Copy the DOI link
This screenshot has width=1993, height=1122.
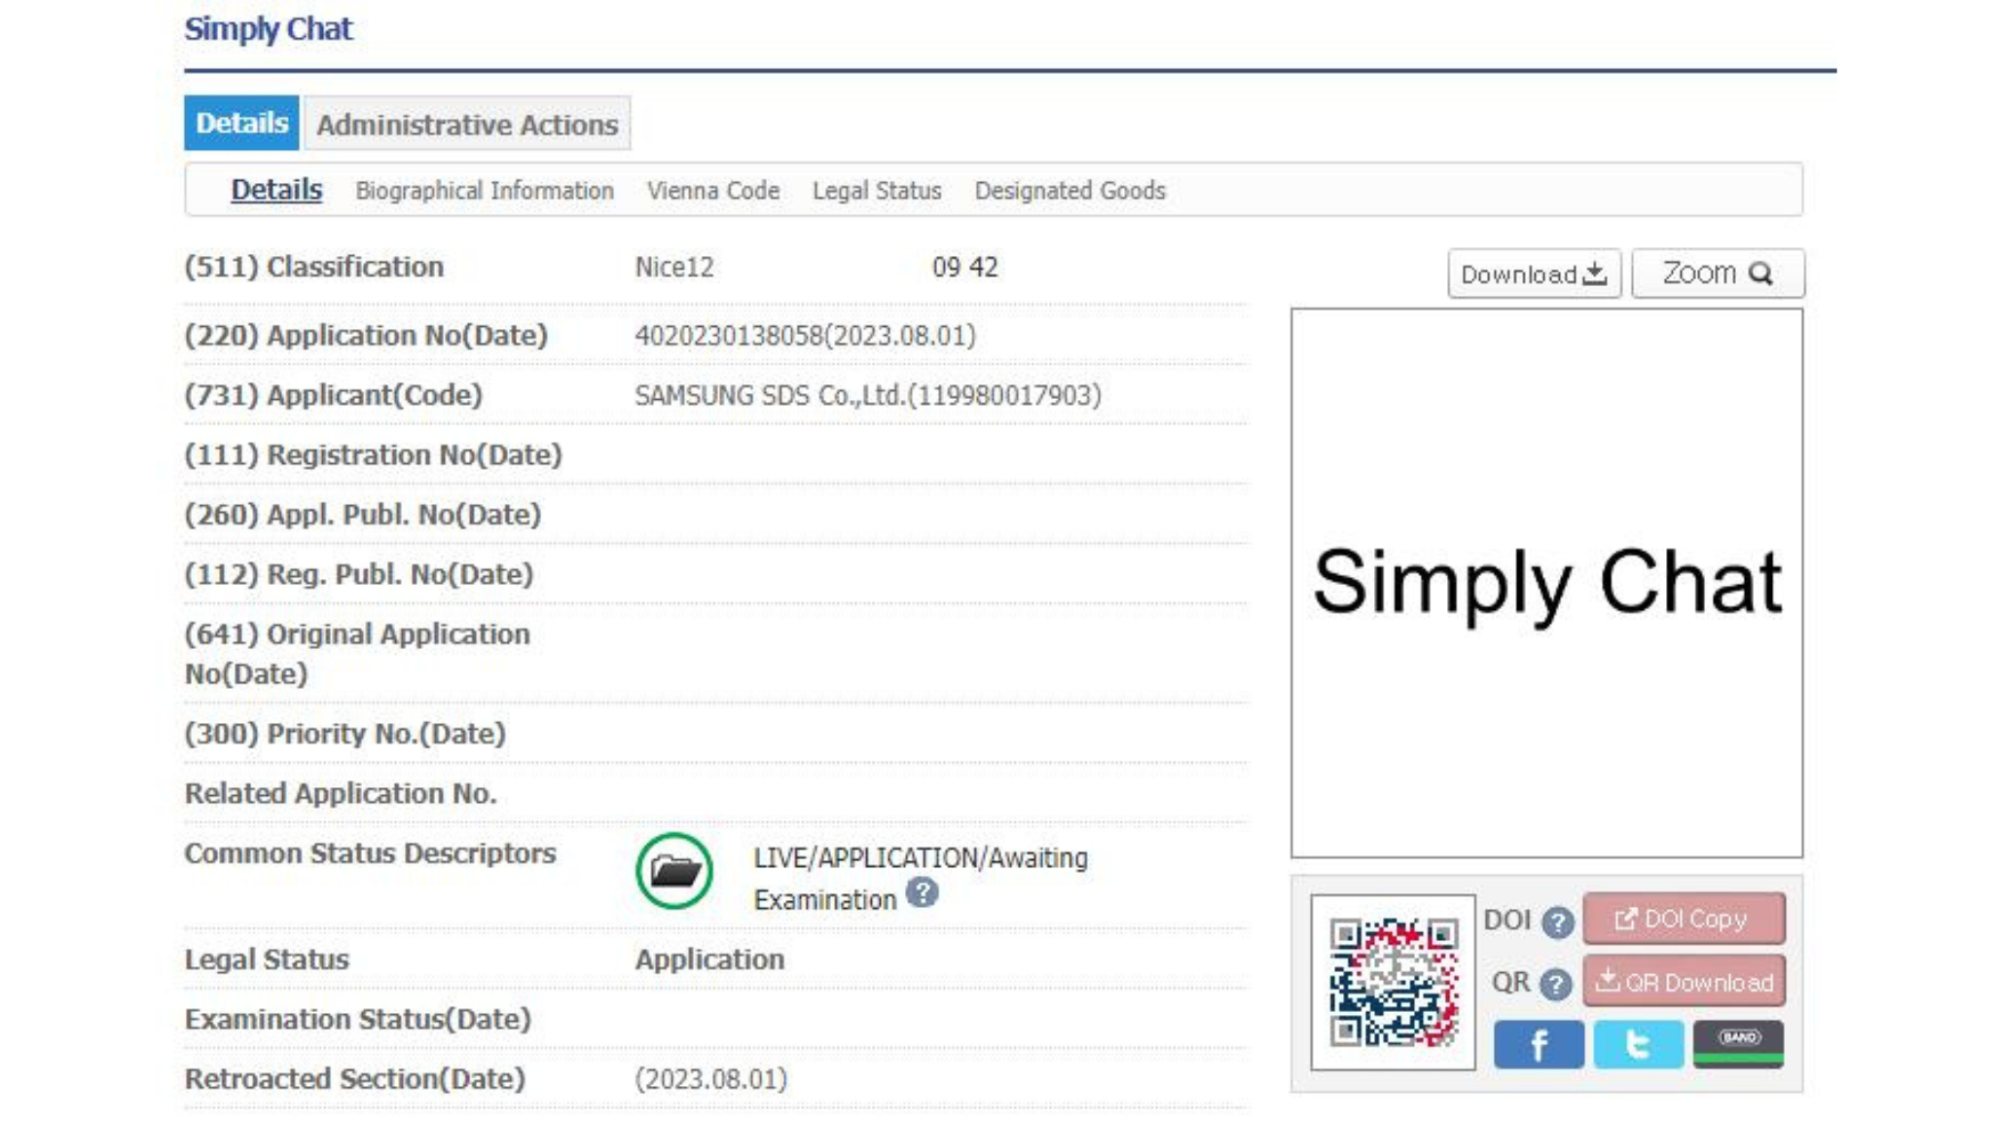pos(1684,919)
